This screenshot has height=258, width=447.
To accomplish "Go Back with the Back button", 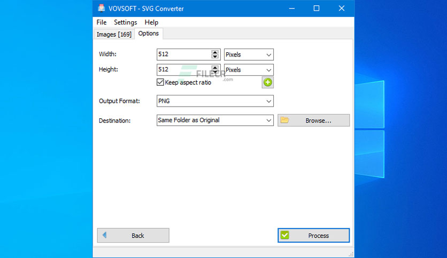I will [x=133, y=236].
